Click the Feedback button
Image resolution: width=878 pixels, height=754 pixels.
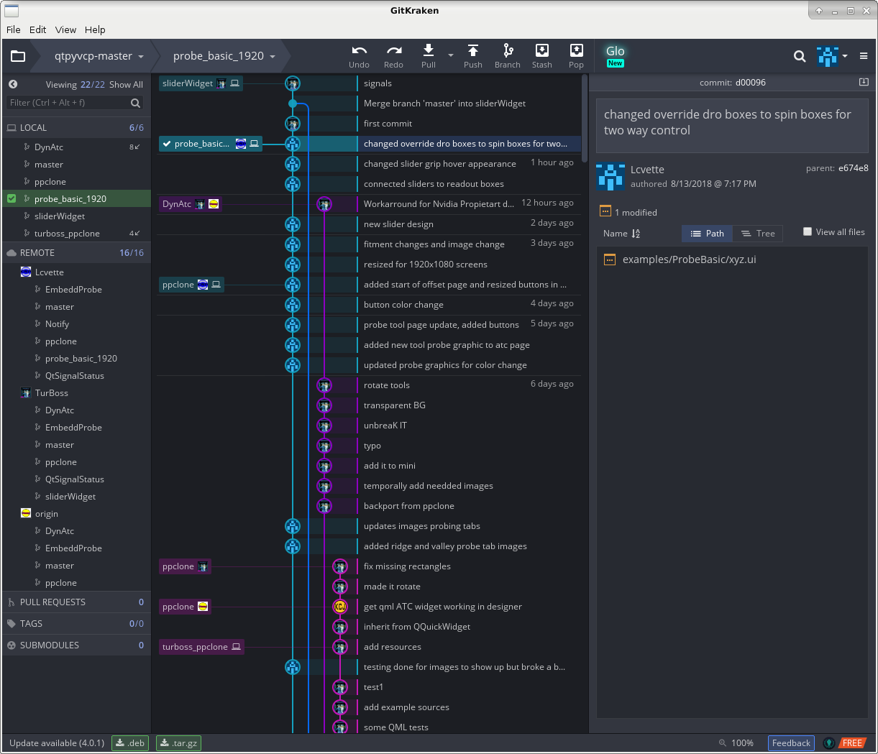tap(791, 743)
